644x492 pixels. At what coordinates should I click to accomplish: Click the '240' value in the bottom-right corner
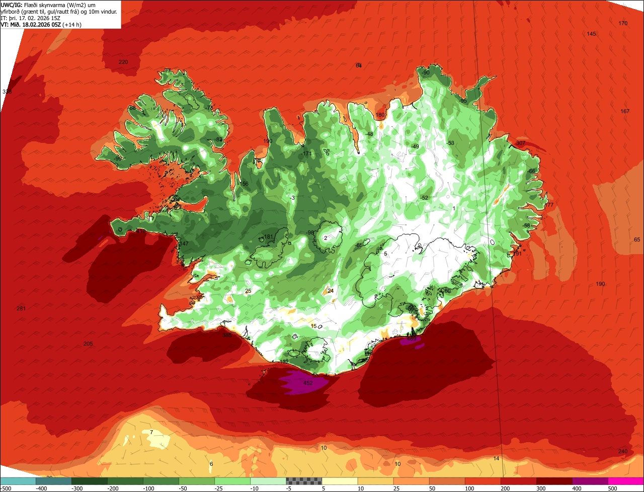[x=623, y=451]
